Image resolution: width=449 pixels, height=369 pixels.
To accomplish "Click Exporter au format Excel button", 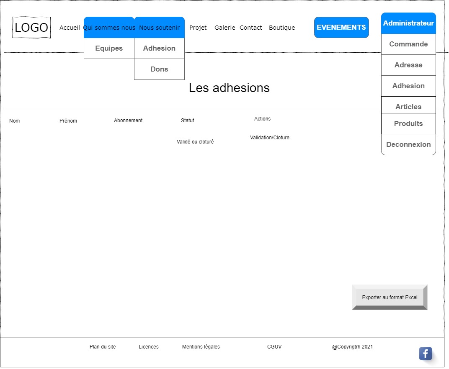I will click(x=390, y=297).
